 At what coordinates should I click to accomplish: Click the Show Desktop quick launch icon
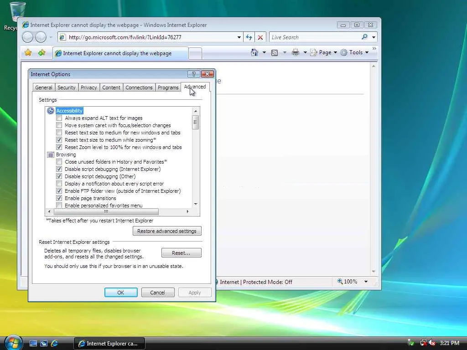point(33,344)
